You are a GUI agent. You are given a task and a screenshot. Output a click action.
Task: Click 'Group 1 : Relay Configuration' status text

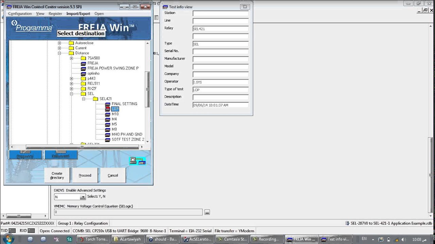coord(83,223)
